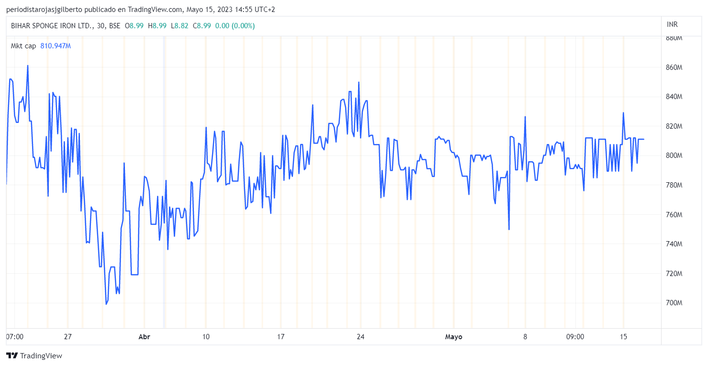This screenshot has width=708, height=366.
Task: Open the INR currency selector
Action: [672, 24]
